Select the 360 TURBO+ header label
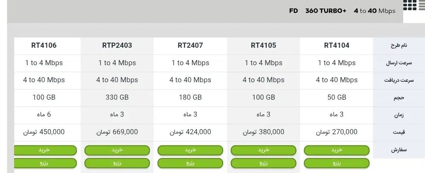425x173 pixels. (x=326, y=11)
